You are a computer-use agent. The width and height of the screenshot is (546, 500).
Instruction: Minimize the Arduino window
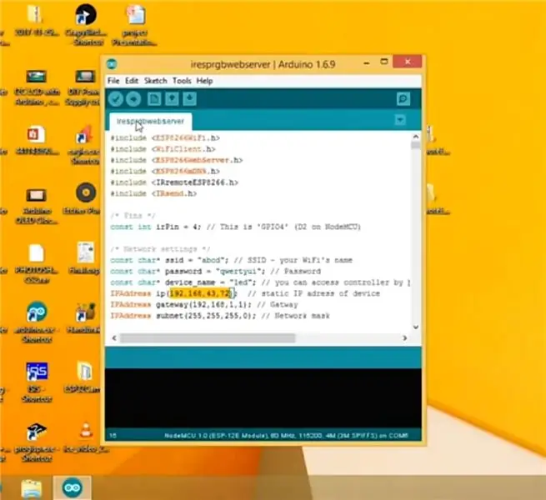click(x=366, y=63)
